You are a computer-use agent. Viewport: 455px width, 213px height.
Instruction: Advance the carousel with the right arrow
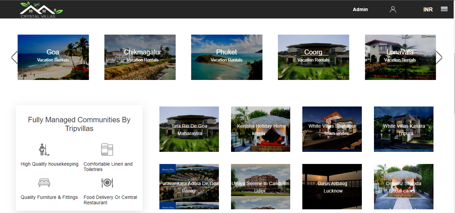(x=440, y=57)
